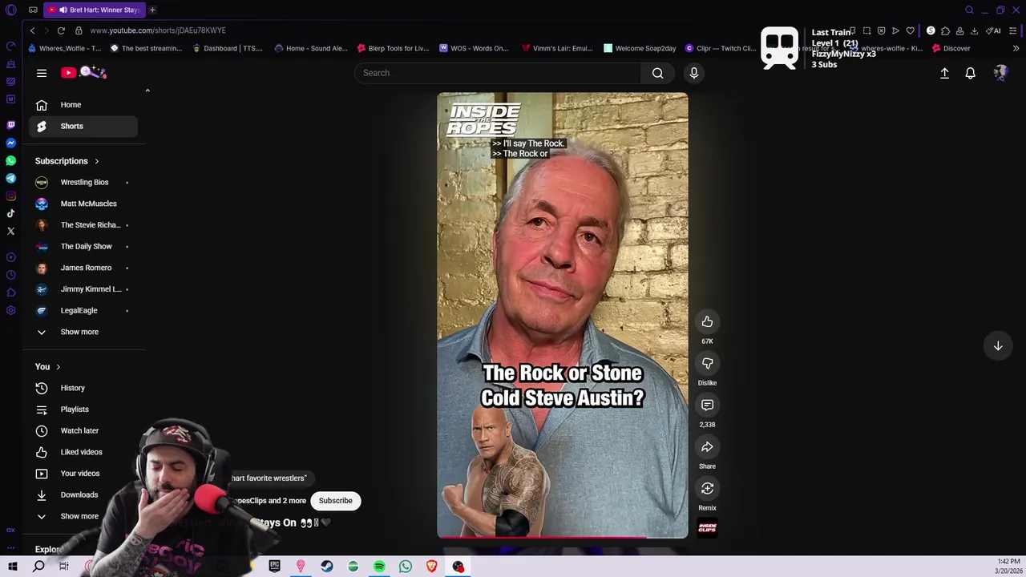
Task: Start voice search with microphone icon
Action: pos(694,73)
